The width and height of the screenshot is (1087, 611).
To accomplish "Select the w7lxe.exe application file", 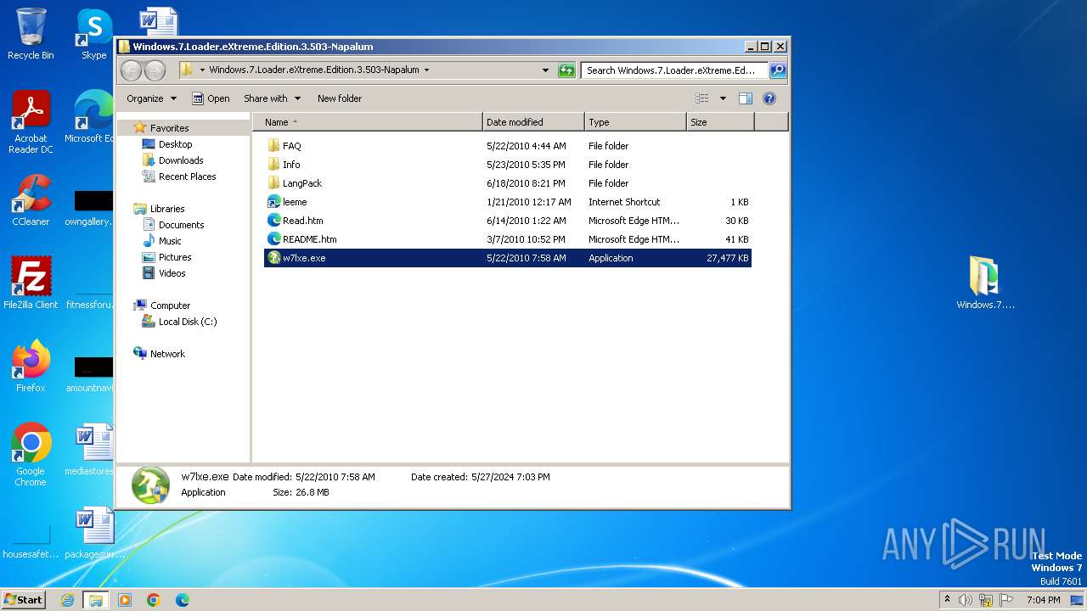I will (x=303, y=258).
